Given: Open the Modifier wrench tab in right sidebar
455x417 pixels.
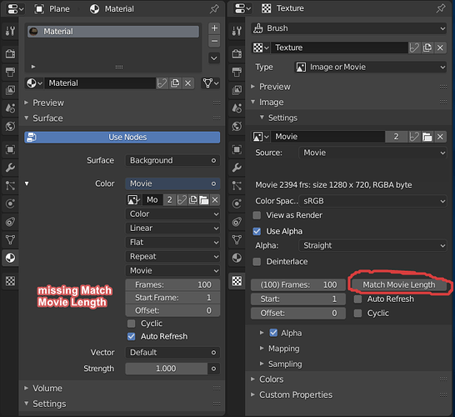Looking at the screenshot, I should pyautogui.click(x=237, y=168).
